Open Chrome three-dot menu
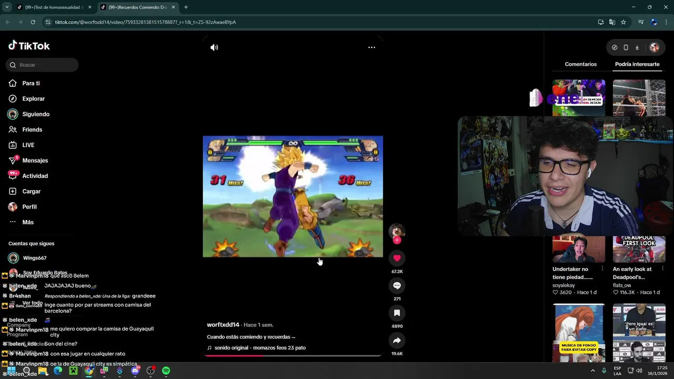Image resolution: width=674 pixels, height=379 pixels. point(667,22)
